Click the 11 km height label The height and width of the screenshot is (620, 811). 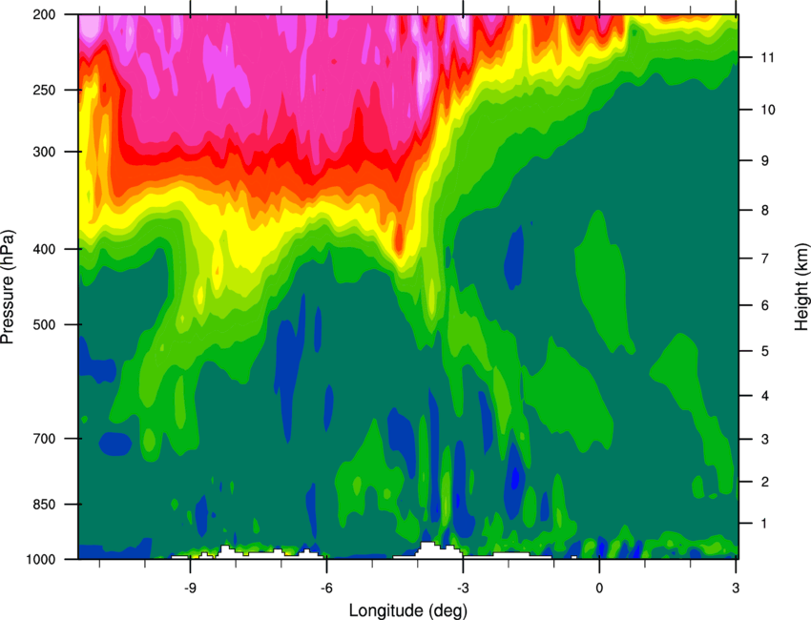point(768,57)
